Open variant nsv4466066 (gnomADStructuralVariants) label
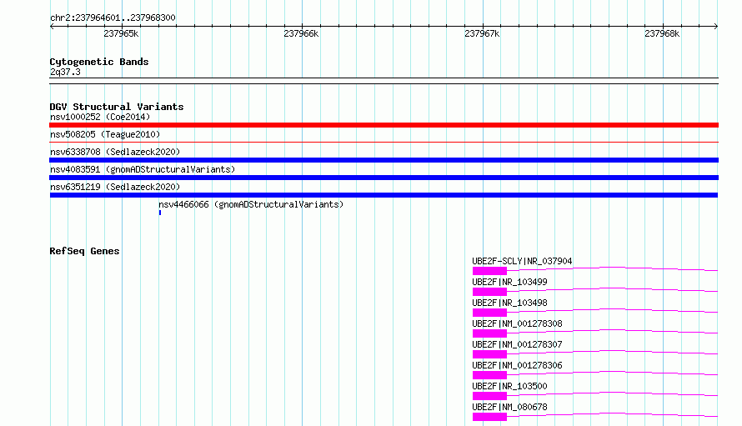 coord(251,204)
